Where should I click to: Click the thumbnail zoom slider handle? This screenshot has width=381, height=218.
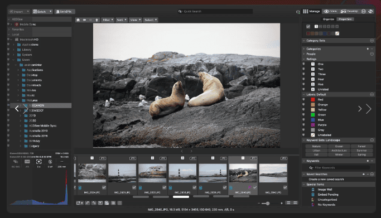pyautogui.click(x=268, y=203)
